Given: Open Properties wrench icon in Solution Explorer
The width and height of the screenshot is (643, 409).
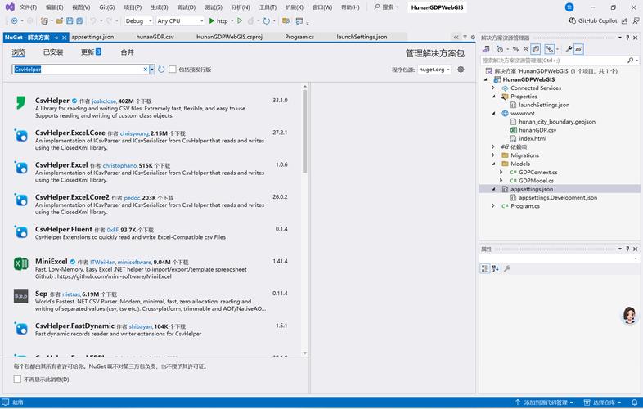Looking at the screenshot, I should point(568,49).
